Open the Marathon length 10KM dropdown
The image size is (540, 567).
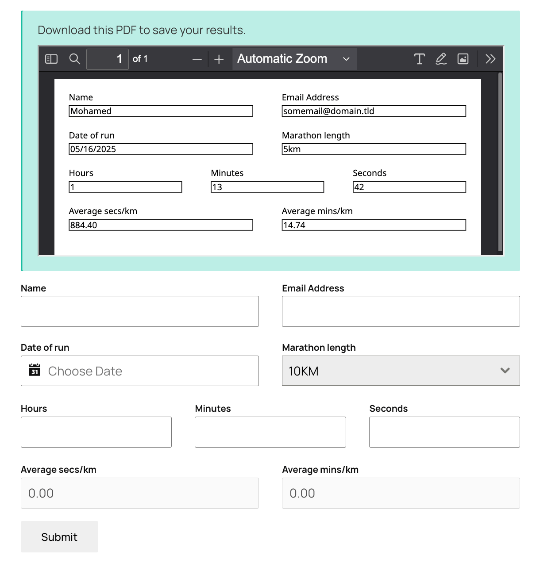click(401, 371)
